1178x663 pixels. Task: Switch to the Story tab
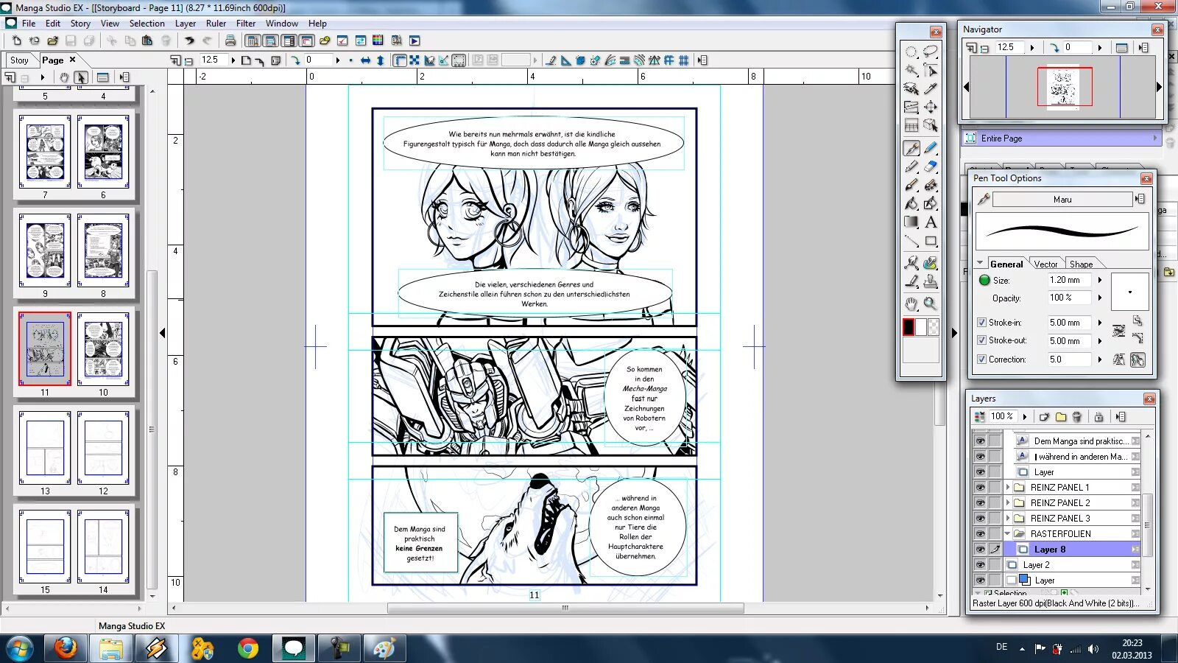tap(19, 60)
